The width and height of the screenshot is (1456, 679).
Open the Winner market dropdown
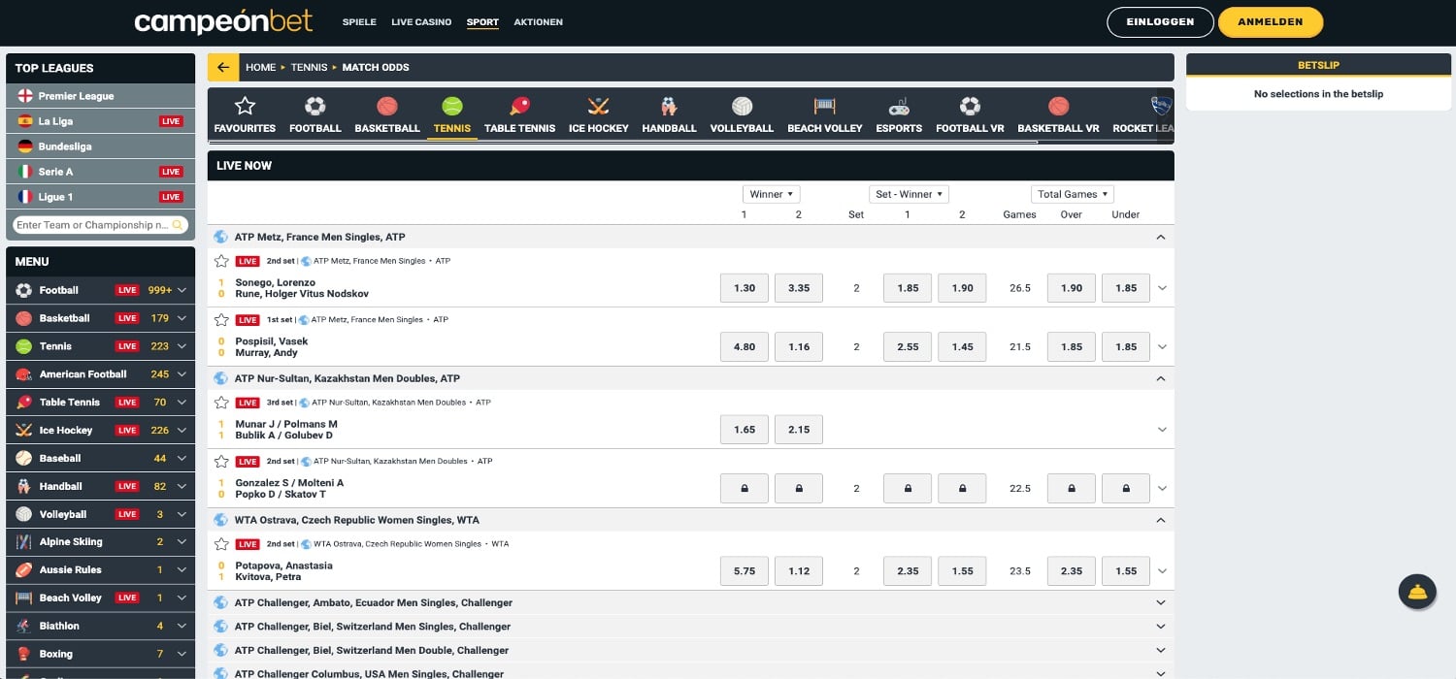pos(772,194)
